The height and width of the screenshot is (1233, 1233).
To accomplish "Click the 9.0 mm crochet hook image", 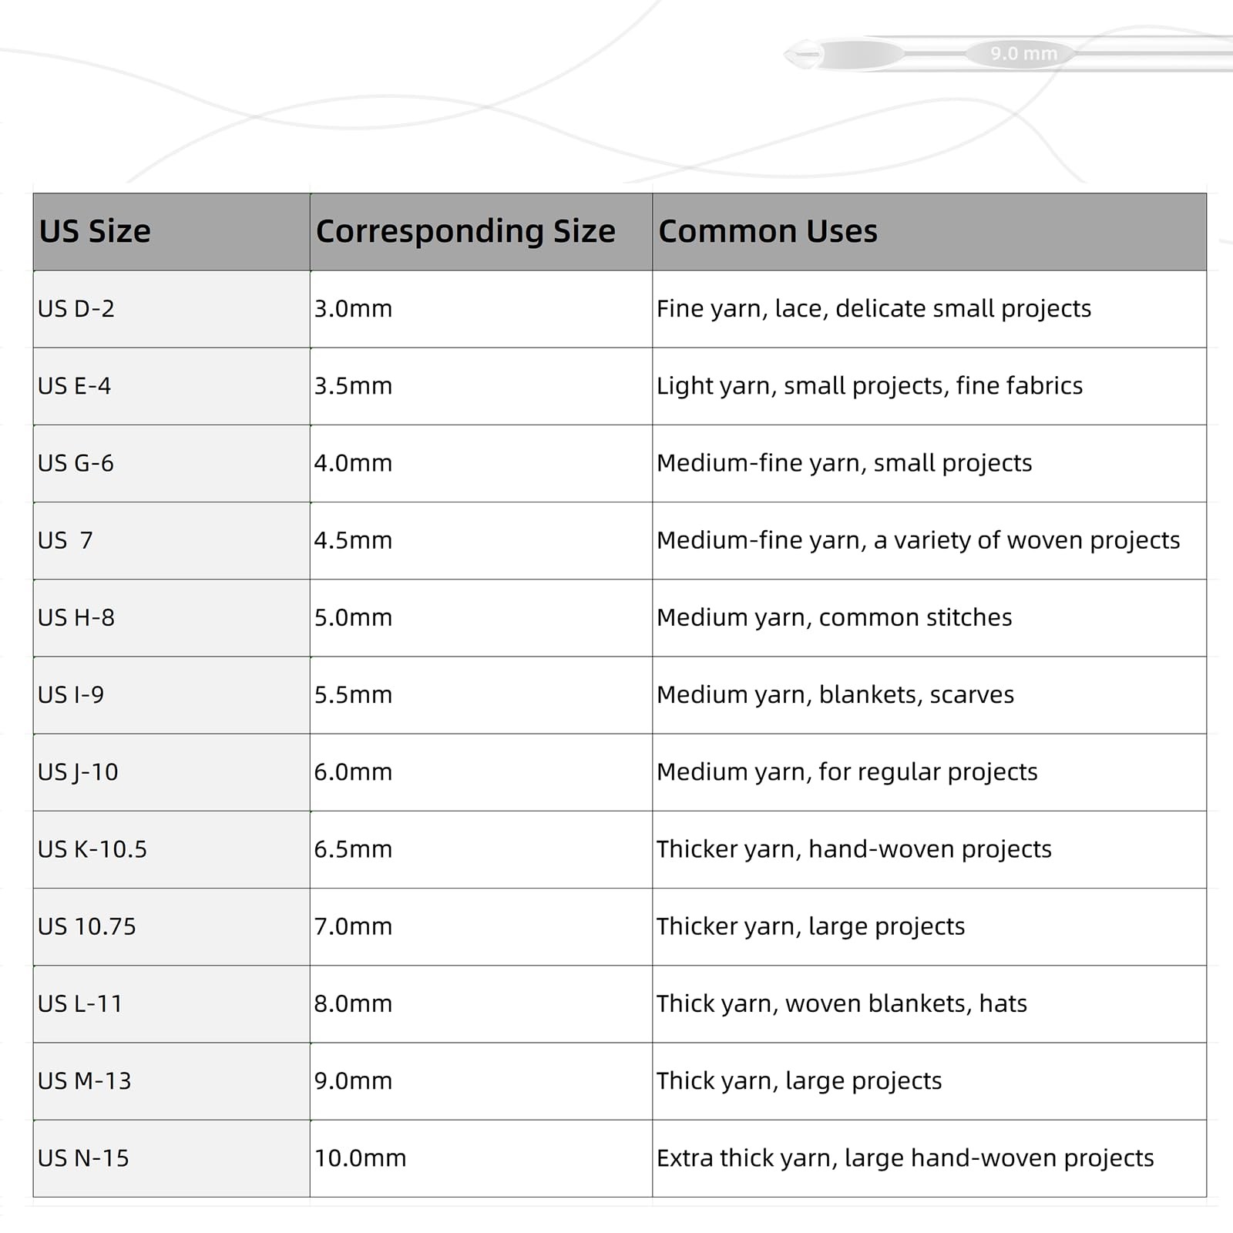I will 1008,54.
